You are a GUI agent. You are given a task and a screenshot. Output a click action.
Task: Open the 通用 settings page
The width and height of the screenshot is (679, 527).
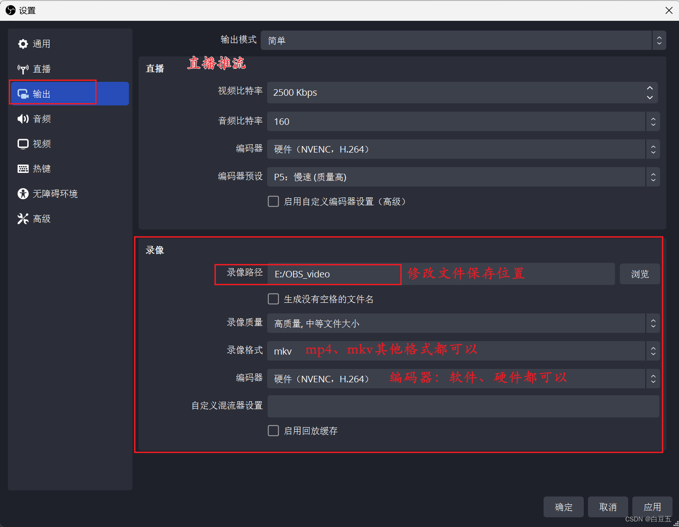pyautogui.click(x=69, y=44)
